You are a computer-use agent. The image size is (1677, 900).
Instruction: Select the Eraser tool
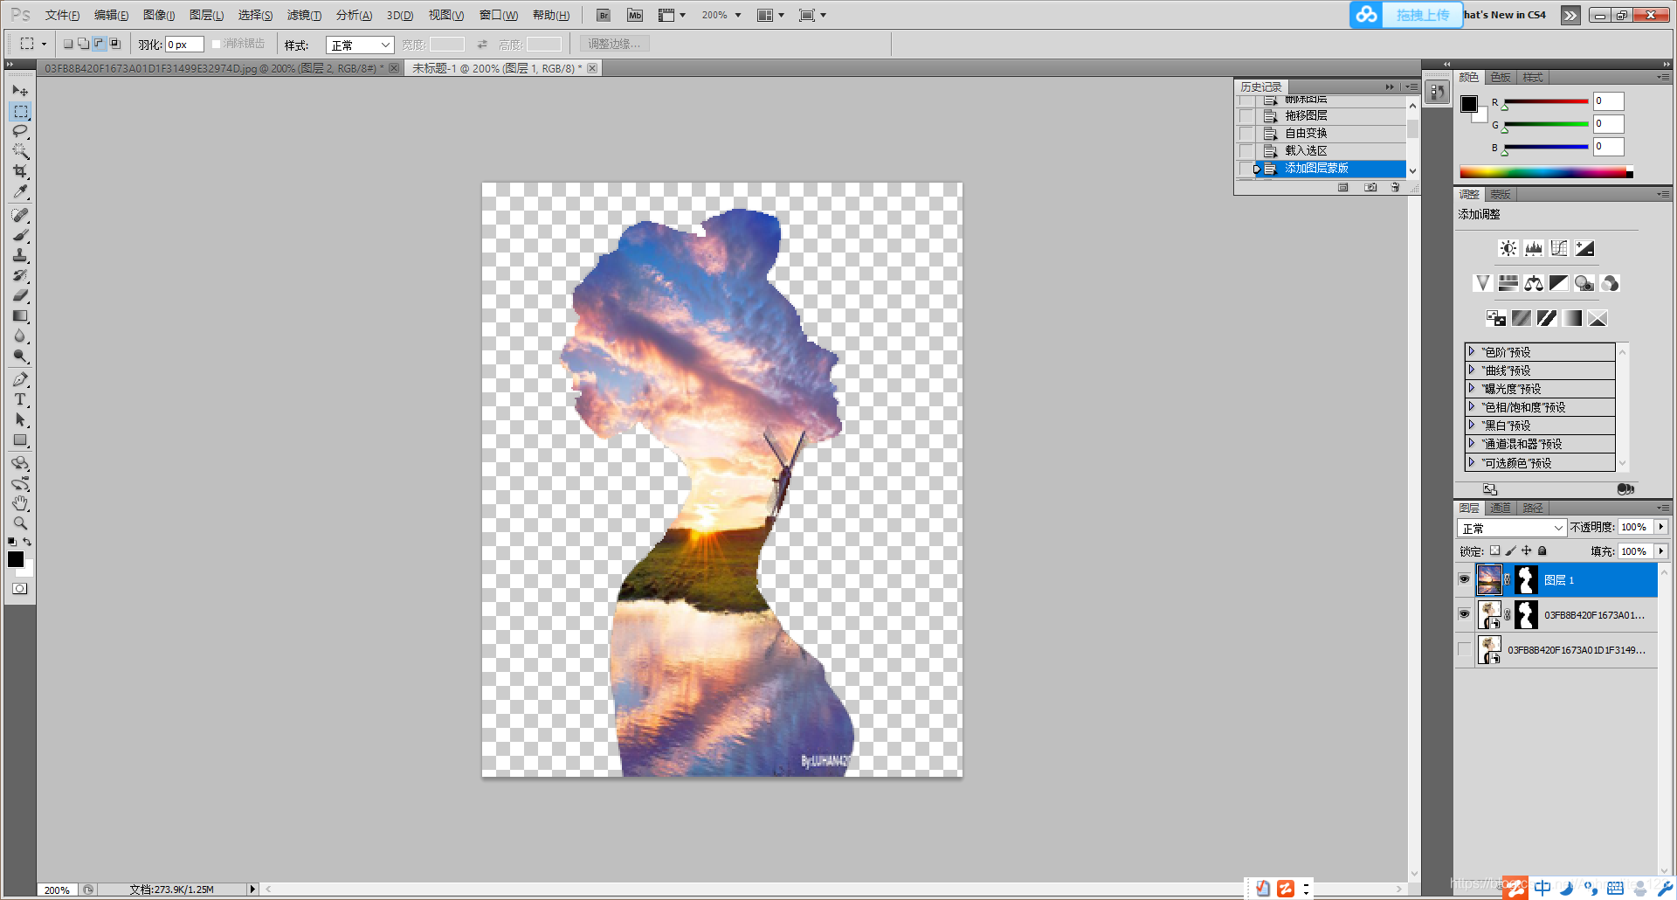click(20, 295)
